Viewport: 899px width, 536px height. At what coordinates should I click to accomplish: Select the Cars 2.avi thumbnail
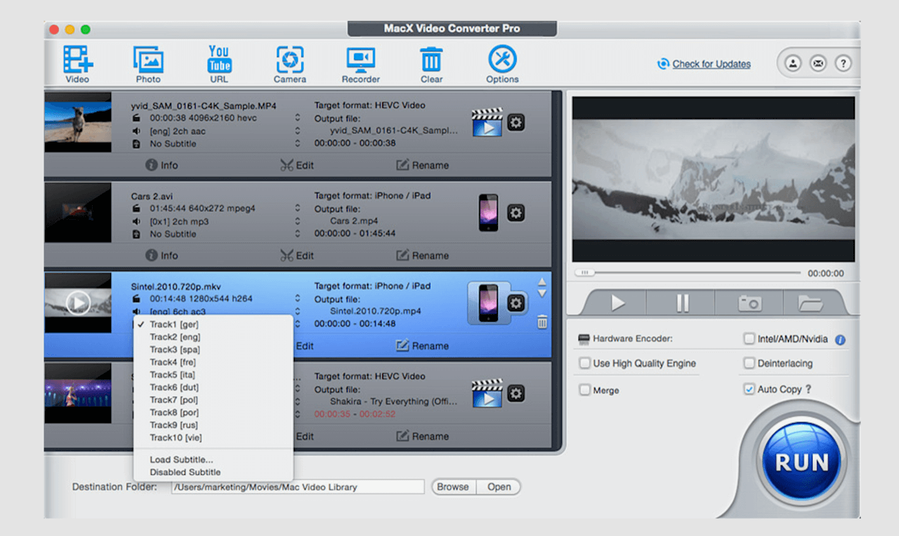click(78, 213)
